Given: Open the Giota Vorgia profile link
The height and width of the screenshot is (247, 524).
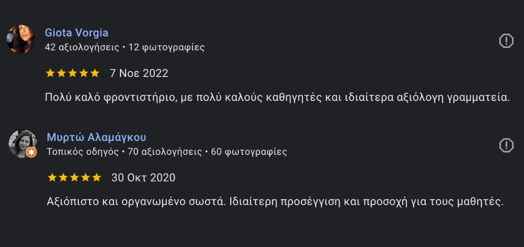Looking at the screenshot, I should [x=77, y=33].
